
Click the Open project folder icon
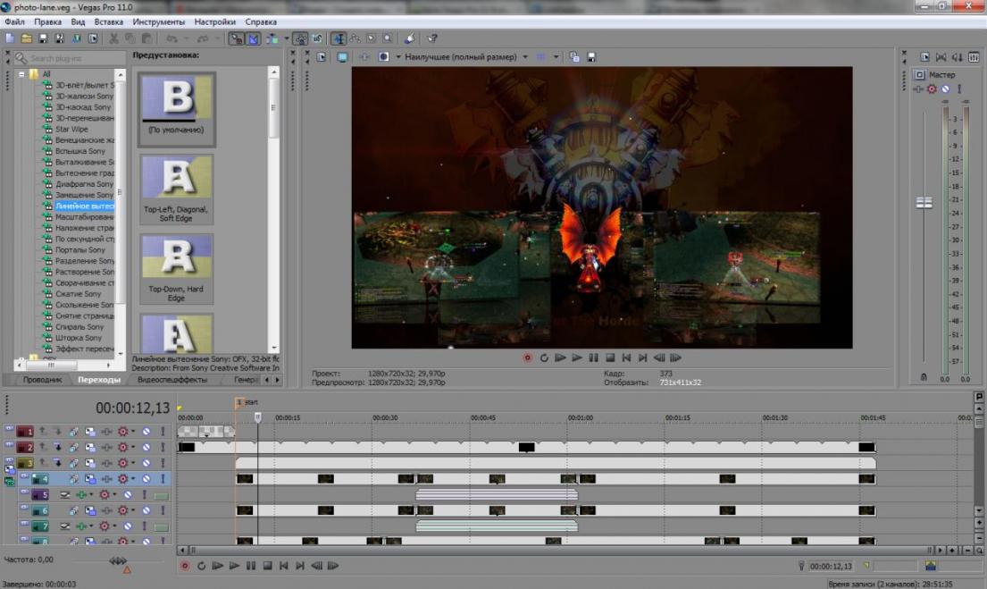[26, 38]
